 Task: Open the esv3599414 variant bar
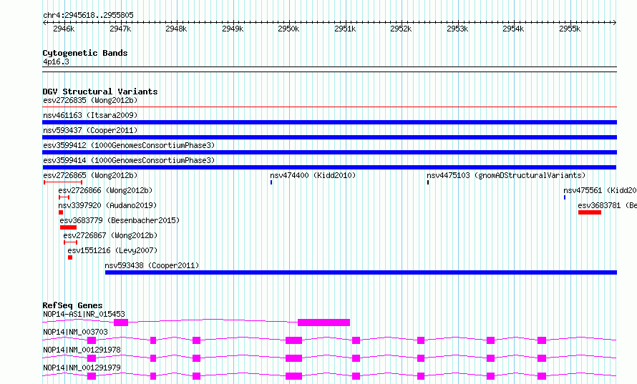click(329, 167)
